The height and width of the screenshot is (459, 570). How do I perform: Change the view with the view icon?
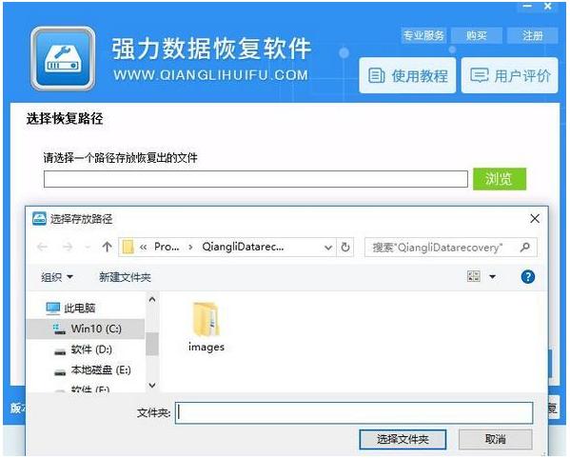tap(473, 276)
